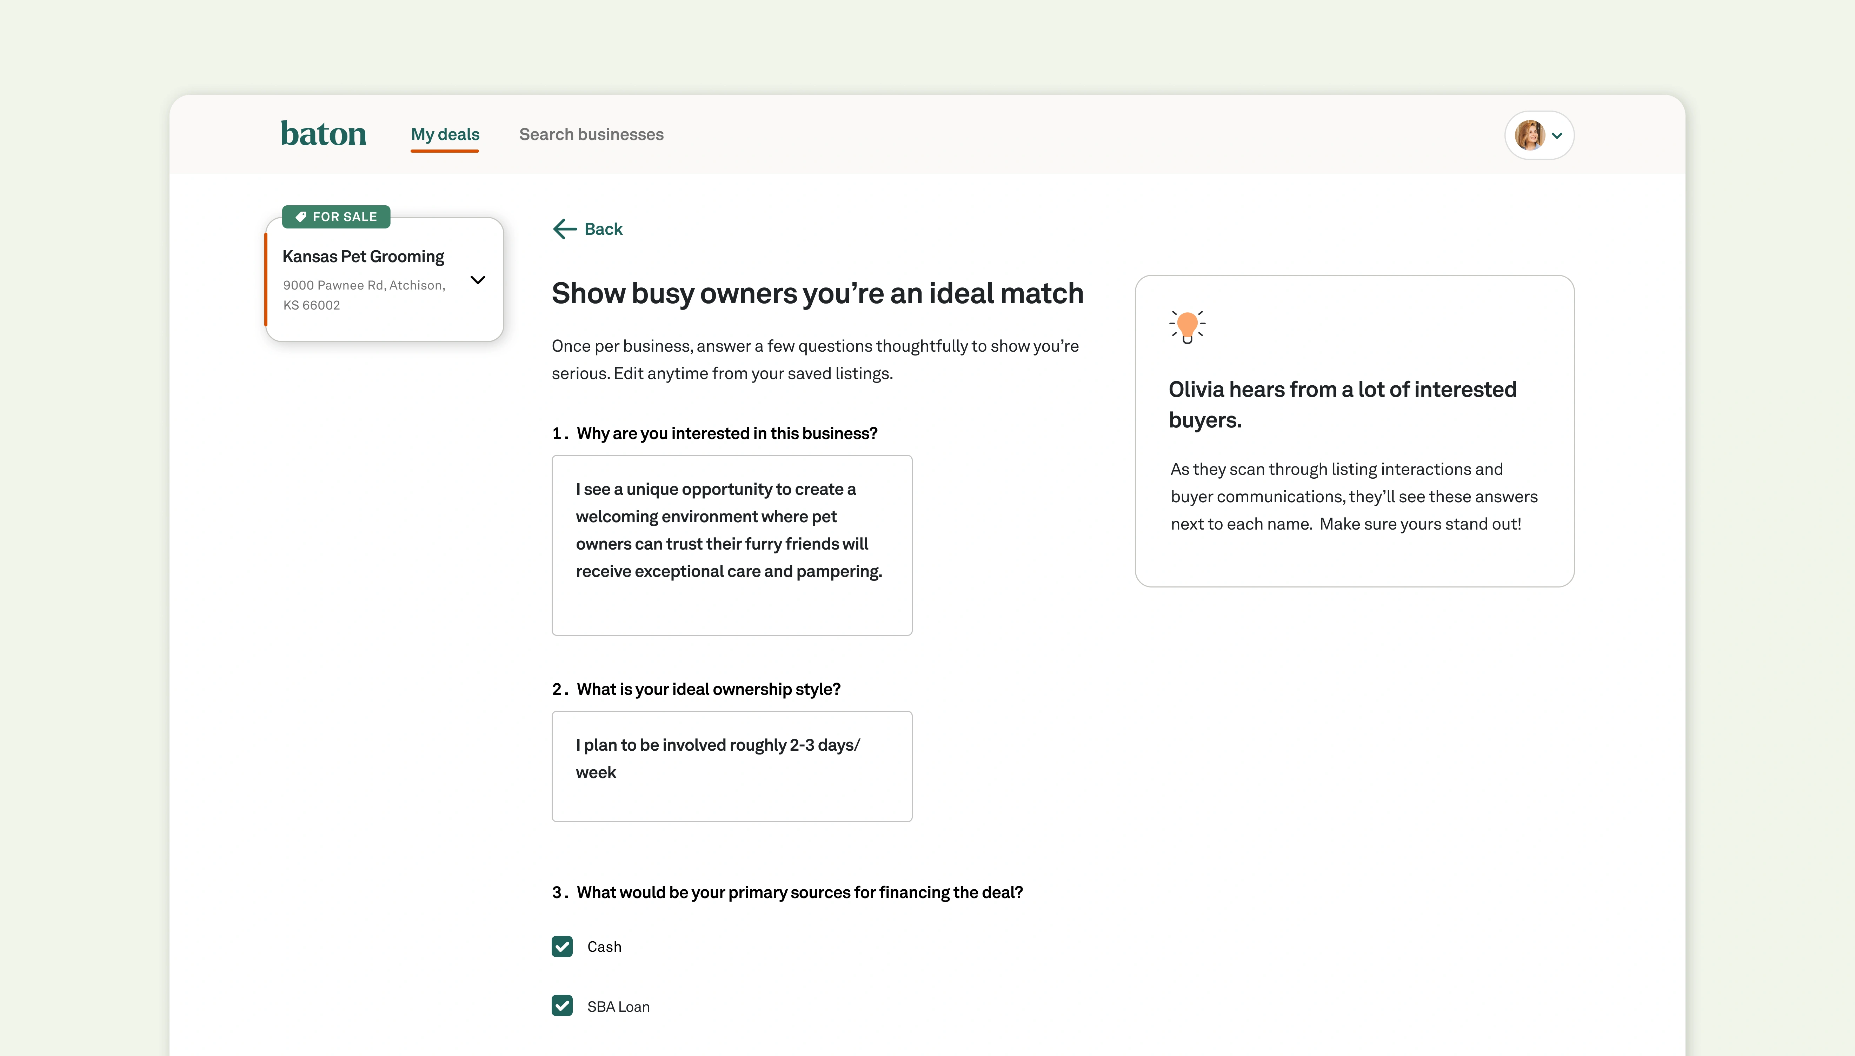Expand the Kansas Pet Grooming card chevron

point(478,280)
